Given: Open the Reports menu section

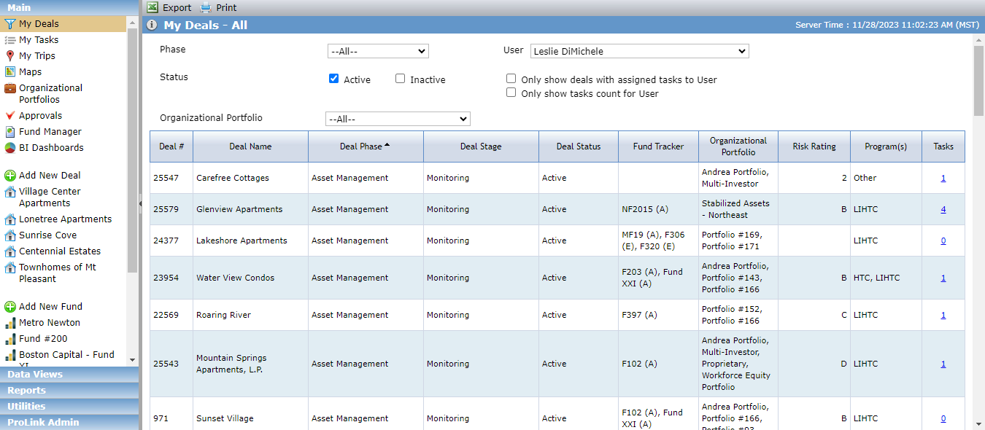Looking at the screenshot, I should pyautogui.click(x=69, y=390).
